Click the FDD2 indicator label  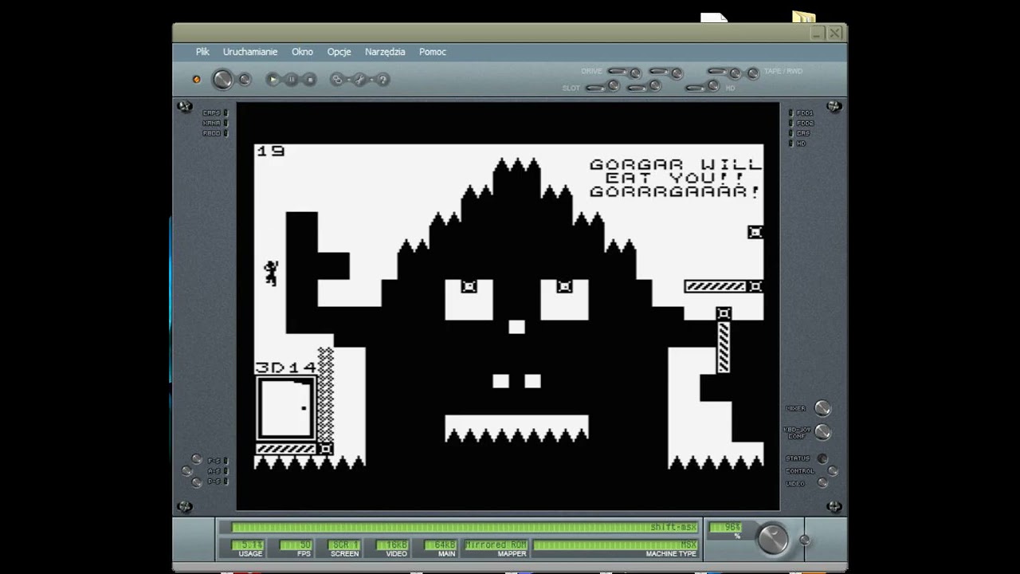point(805,124)
